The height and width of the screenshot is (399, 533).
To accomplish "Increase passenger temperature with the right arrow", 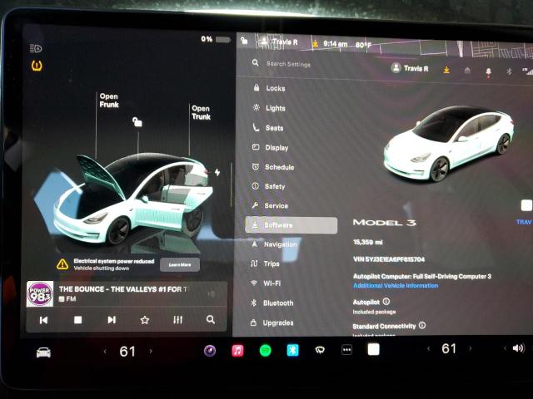I will pos(471,348).
